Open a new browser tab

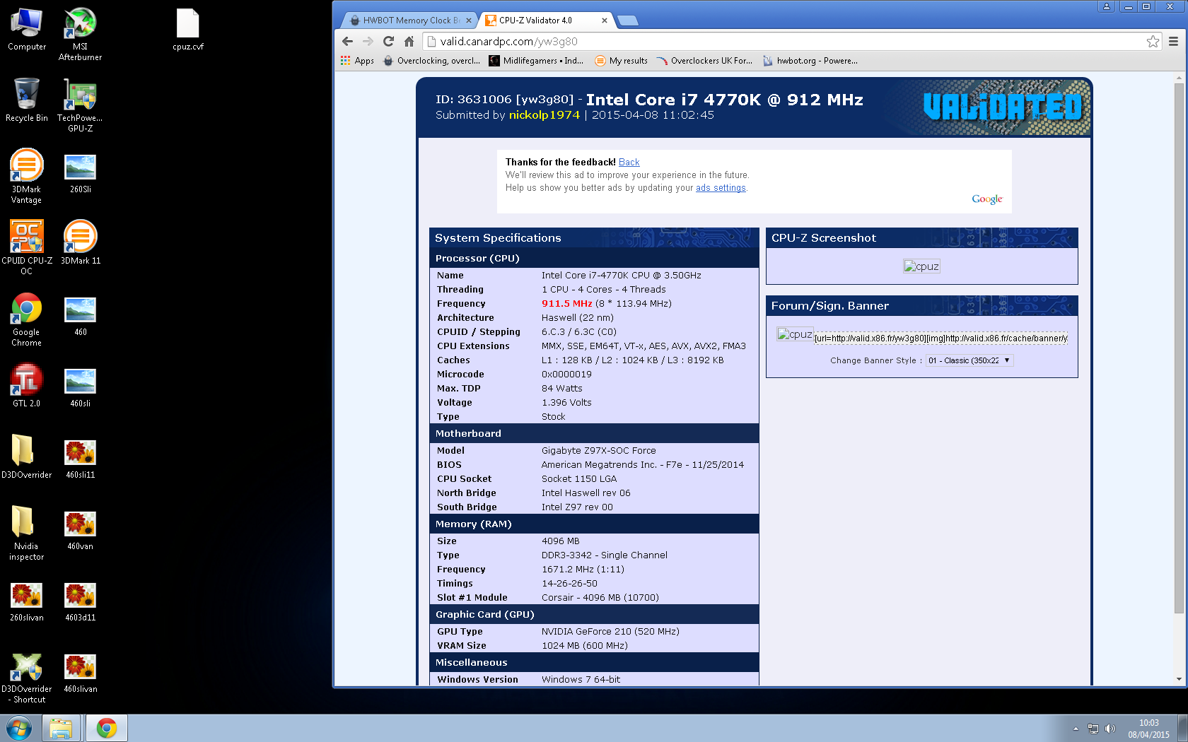[x=628, y=20]
